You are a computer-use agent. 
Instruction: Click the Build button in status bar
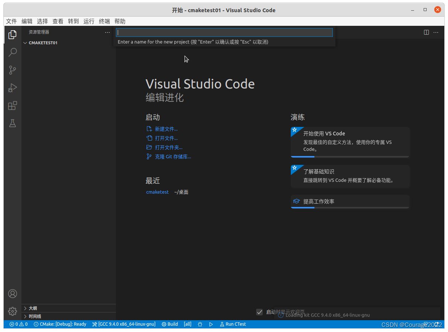pos(170,324)
